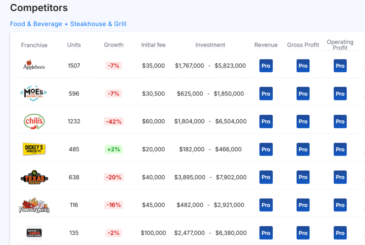Screen dimensions: 365x245
Task: Unlock Dickey's Revenue Pro badge
Action: [266, 149]
